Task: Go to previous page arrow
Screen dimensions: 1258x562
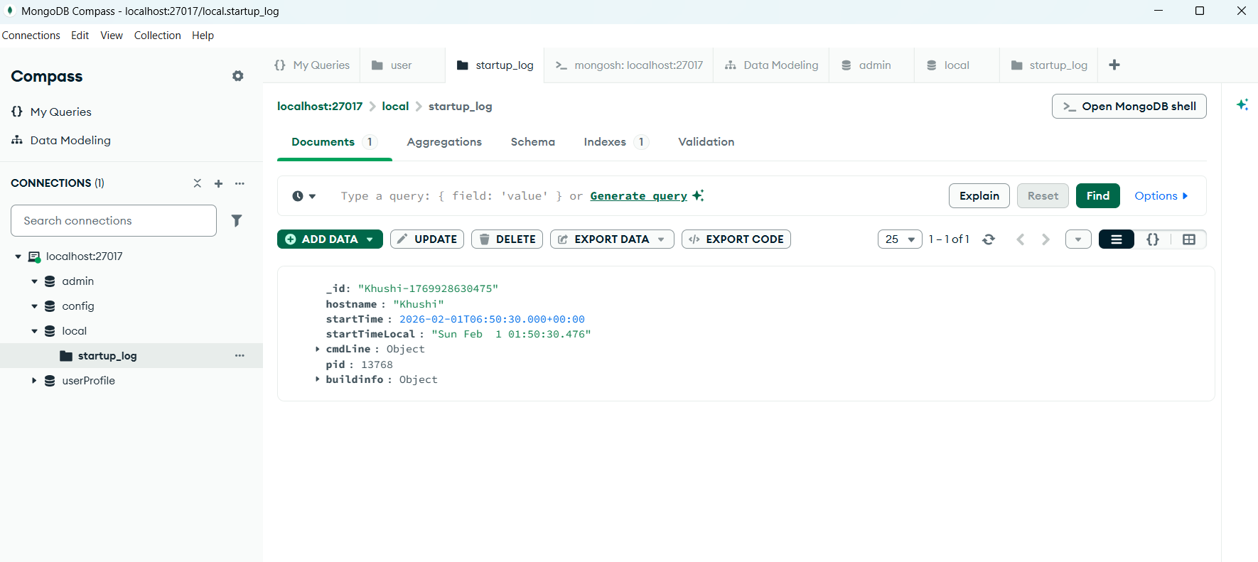Action: 1021,239
